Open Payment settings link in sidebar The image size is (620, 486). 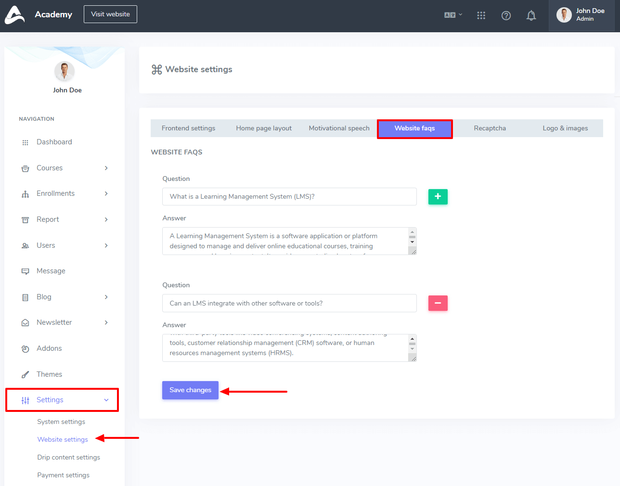point(64,475)
